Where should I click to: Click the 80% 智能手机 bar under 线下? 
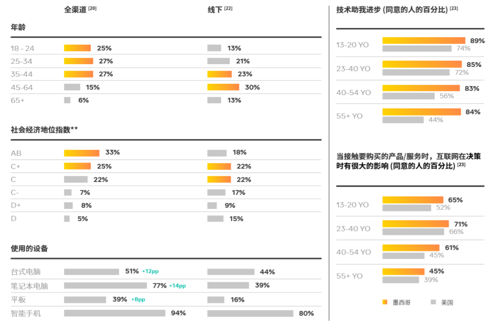tap(250, 313)
